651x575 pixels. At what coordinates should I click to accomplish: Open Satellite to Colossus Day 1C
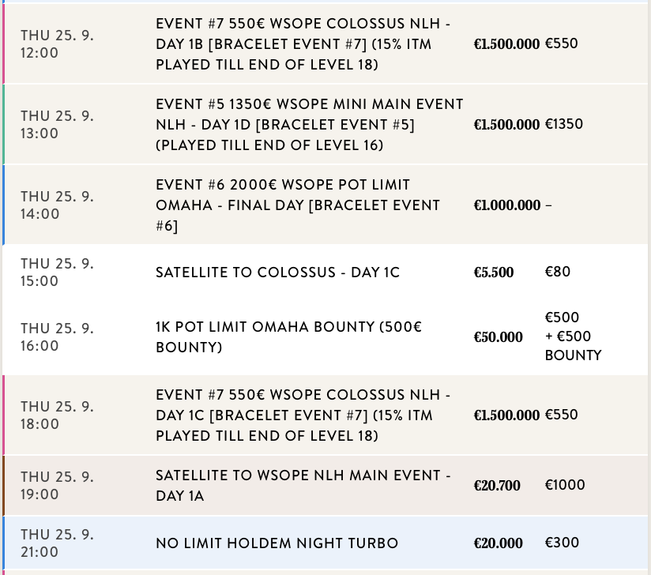(277, 272)
